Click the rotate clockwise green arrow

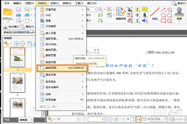click(100, 21)
